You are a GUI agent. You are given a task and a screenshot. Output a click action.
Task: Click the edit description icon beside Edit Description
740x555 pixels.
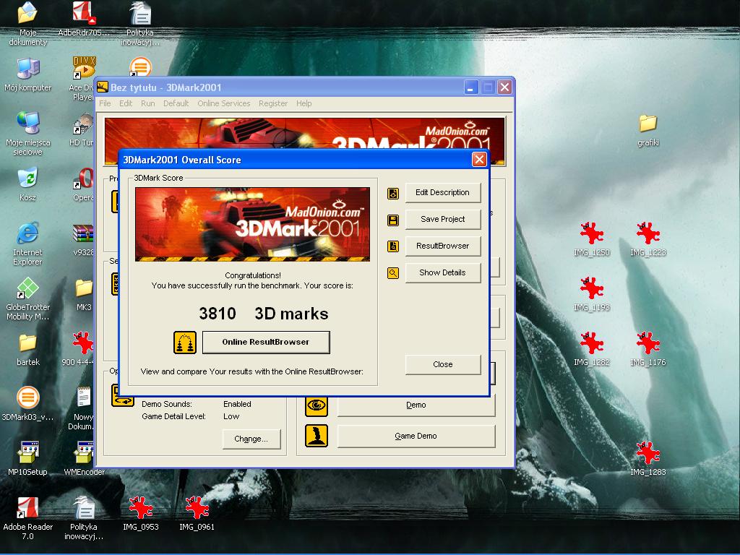[393, 194]
